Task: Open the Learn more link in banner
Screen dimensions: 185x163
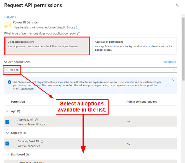Action: pyautogui.click(x=27, y=89)
